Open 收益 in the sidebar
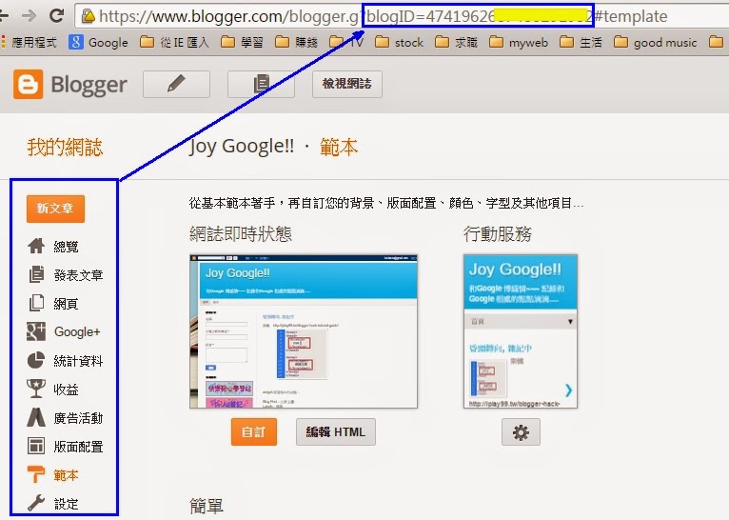 tap(52, 389)
